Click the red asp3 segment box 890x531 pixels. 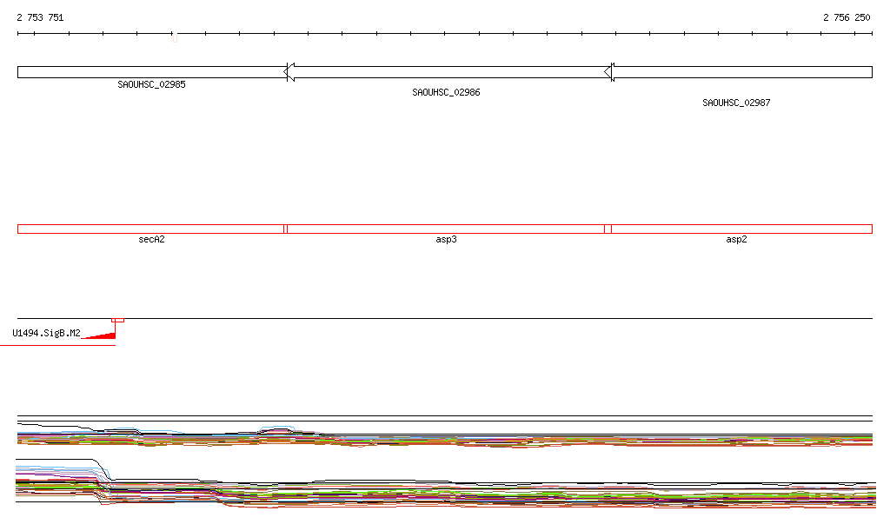click(446, 229)
